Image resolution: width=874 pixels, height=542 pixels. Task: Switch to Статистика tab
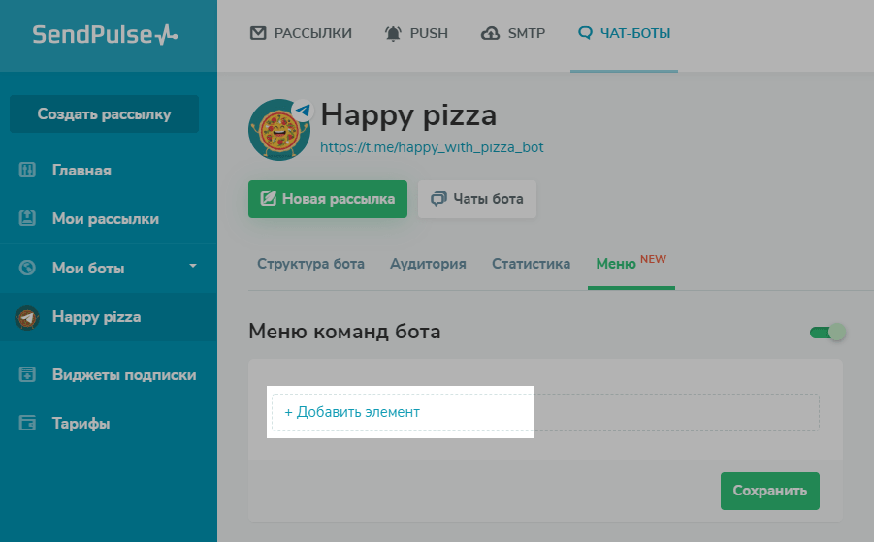[531, 264]
